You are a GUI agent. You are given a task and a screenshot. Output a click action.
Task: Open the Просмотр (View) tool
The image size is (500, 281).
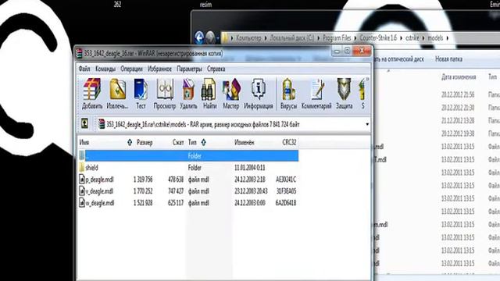coord(165,94)
